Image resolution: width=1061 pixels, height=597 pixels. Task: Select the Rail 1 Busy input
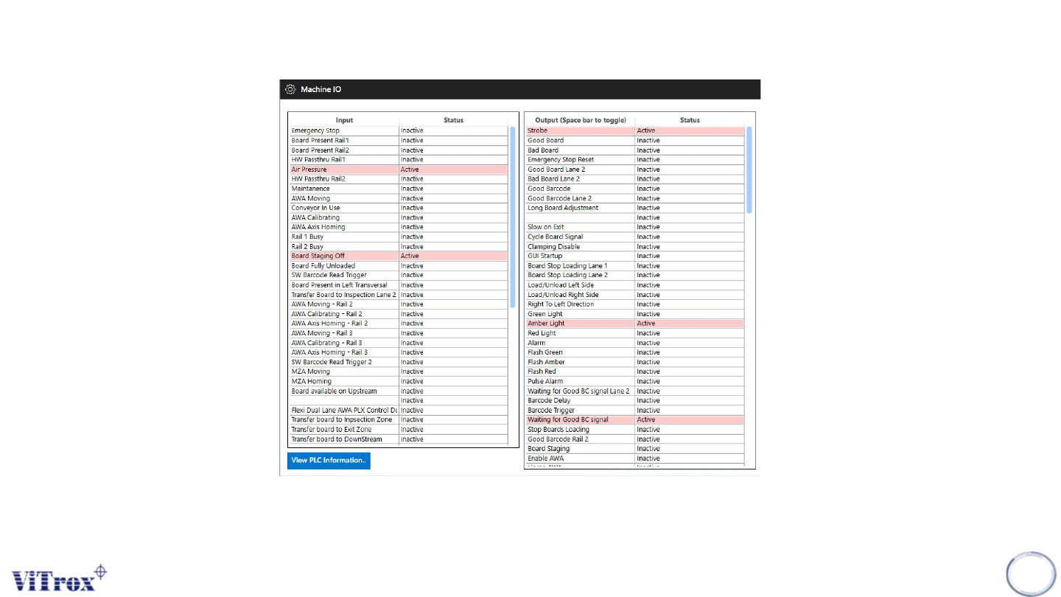[x=399, y=237]
